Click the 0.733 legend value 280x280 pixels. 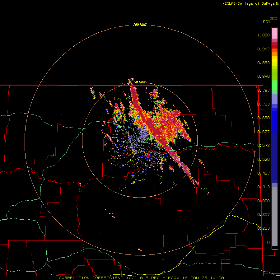coord(264,104)
